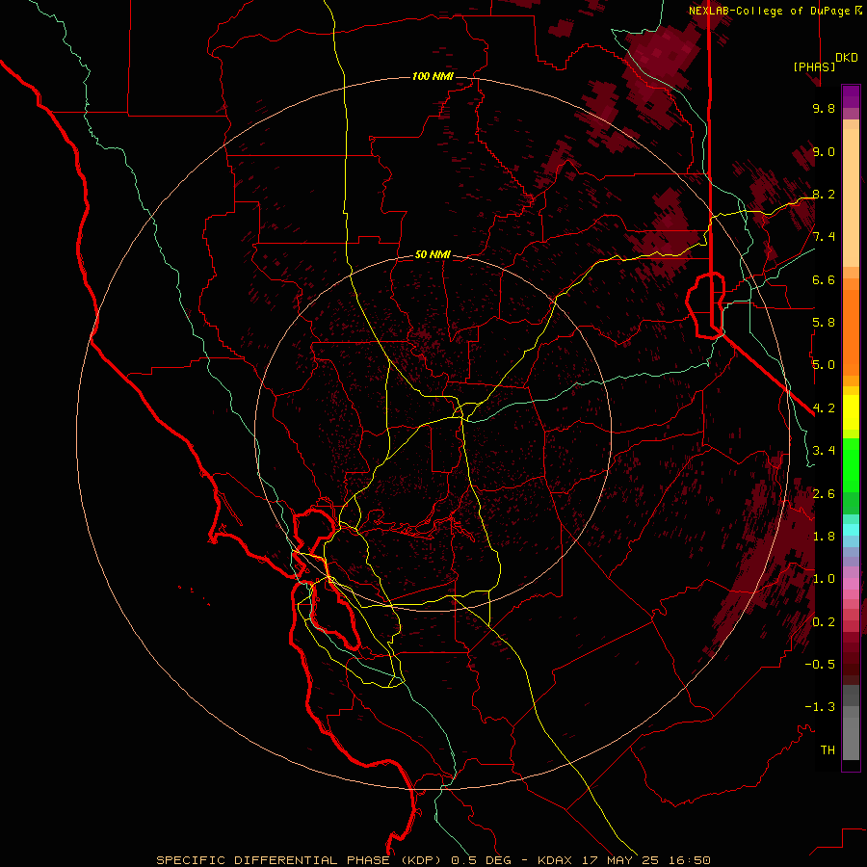Viewport: 867px width, 867px height.
Task: Pick the cyan band on the color bar
Action: [x=851, y=530]
